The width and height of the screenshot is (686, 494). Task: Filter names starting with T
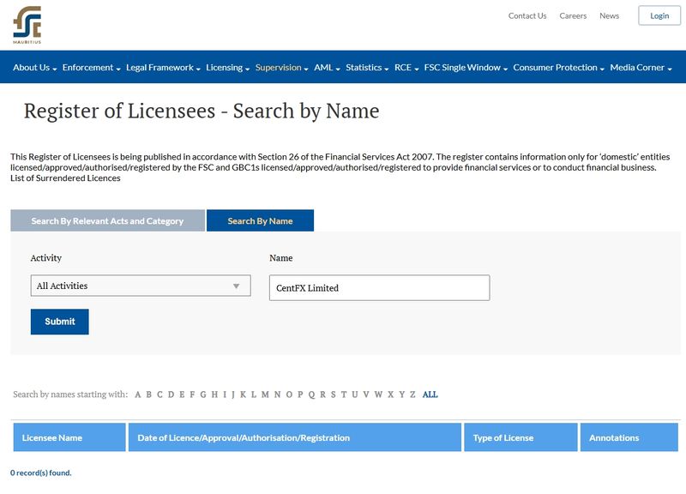point(344,395)
